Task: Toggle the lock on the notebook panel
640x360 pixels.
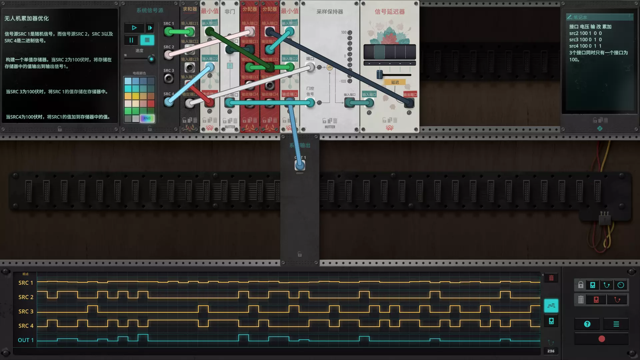Action: pyautogui.click(x=595, y=120)
